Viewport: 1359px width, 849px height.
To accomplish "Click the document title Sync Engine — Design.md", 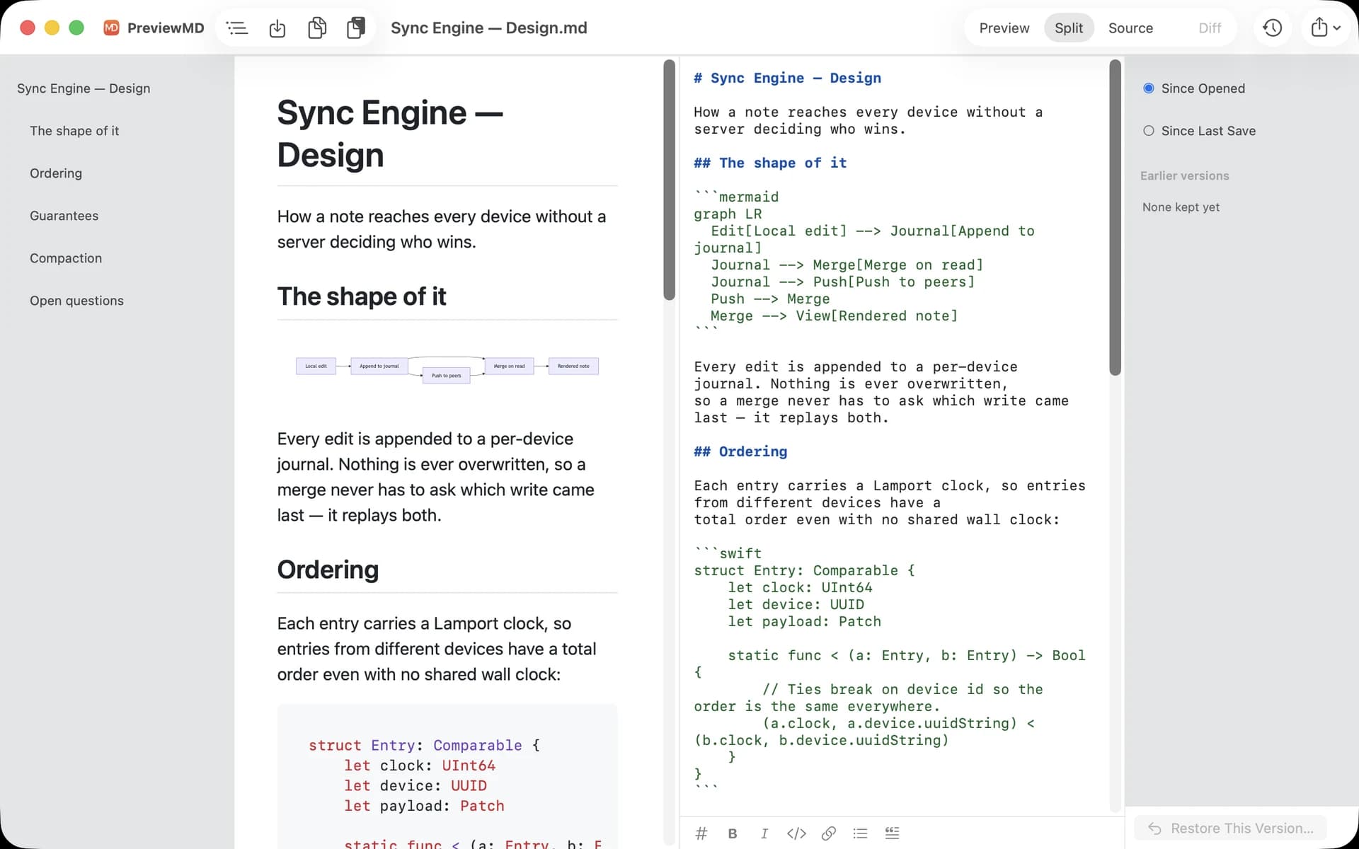I will coord(489,28).
